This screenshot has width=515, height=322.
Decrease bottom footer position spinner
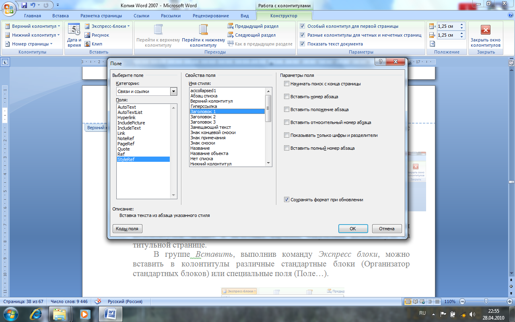pos(462,37)
